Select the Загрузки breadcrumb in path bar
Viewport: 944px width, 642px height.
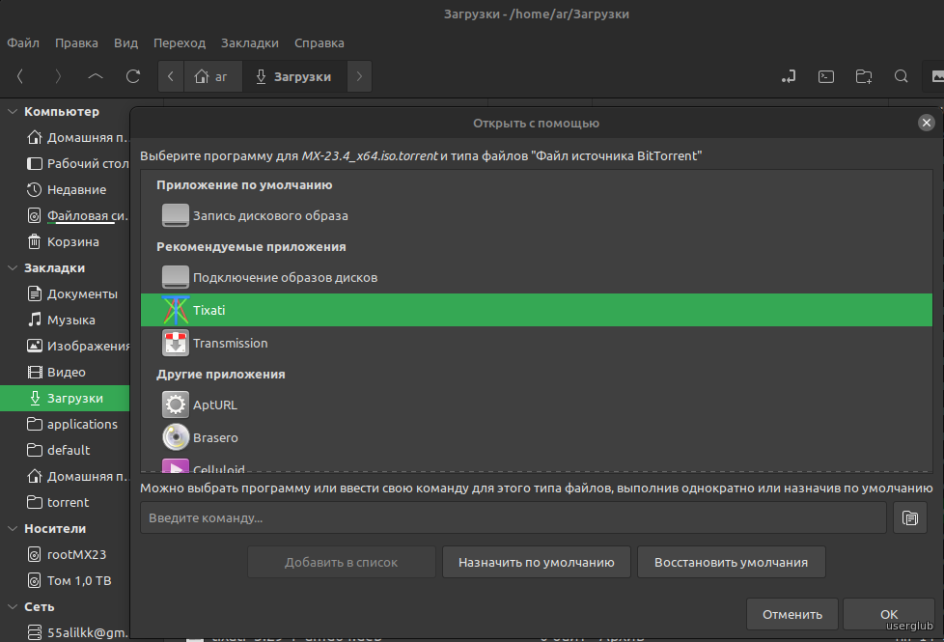coord(293,76)
